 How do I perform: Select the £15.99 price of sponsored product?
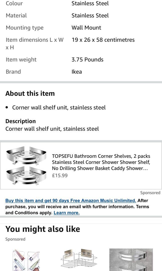coord(60,175)
